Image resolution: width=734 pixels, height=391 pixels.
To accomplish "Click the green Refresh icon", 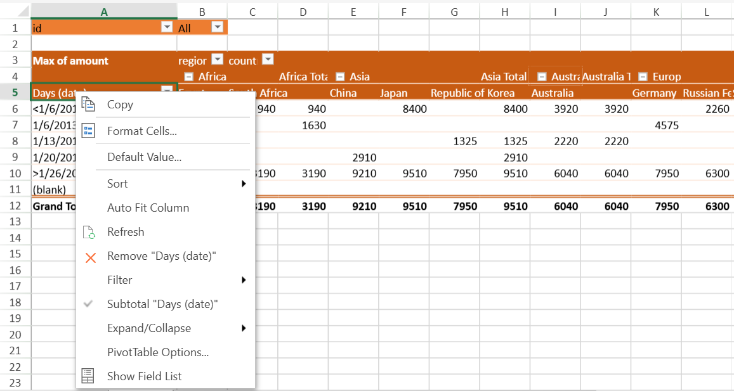I will (x=89, y=232).
